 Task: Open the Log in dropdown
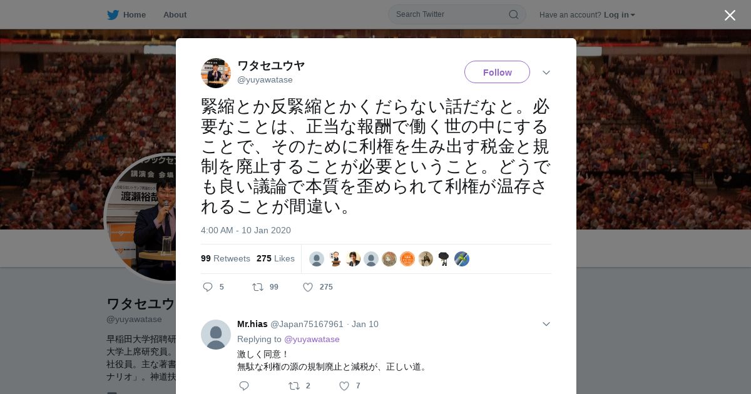point(620,15)
